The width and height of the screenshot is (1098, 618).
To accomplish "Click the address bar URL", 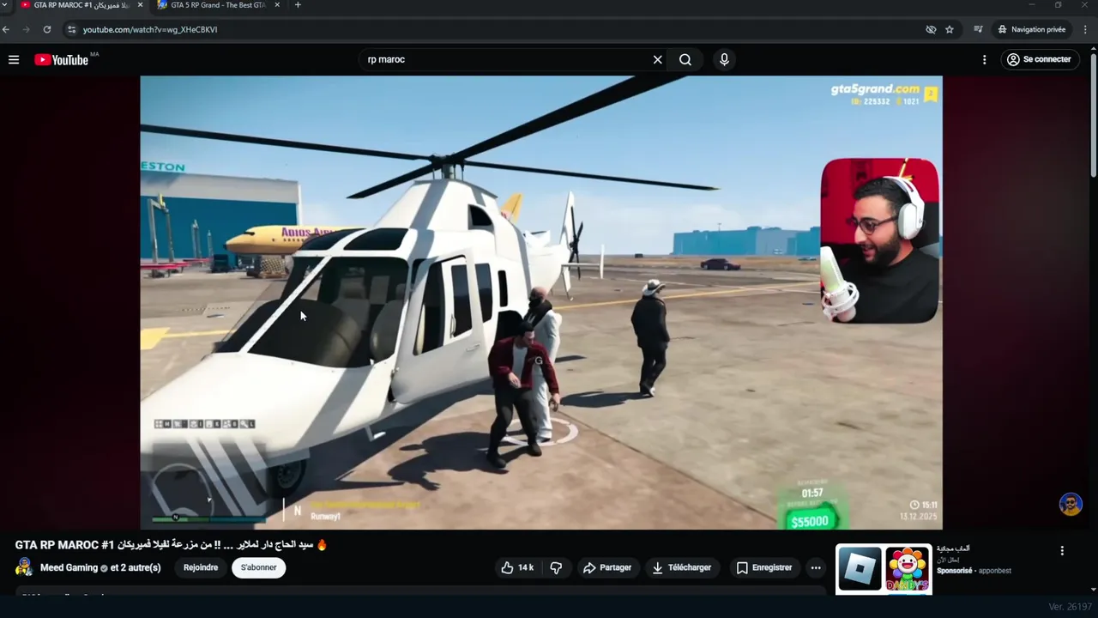I will coord(150,29).
